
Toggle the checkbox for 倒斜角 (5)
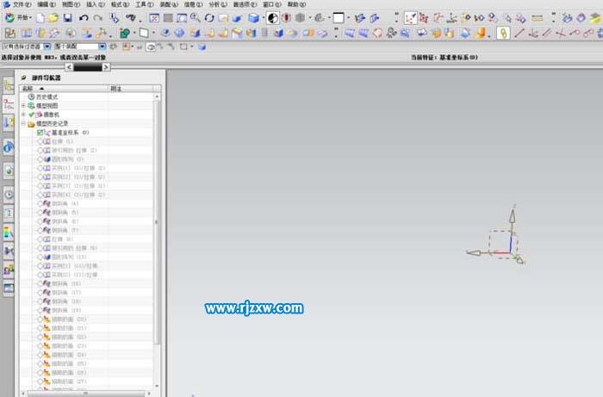(40, 213)
